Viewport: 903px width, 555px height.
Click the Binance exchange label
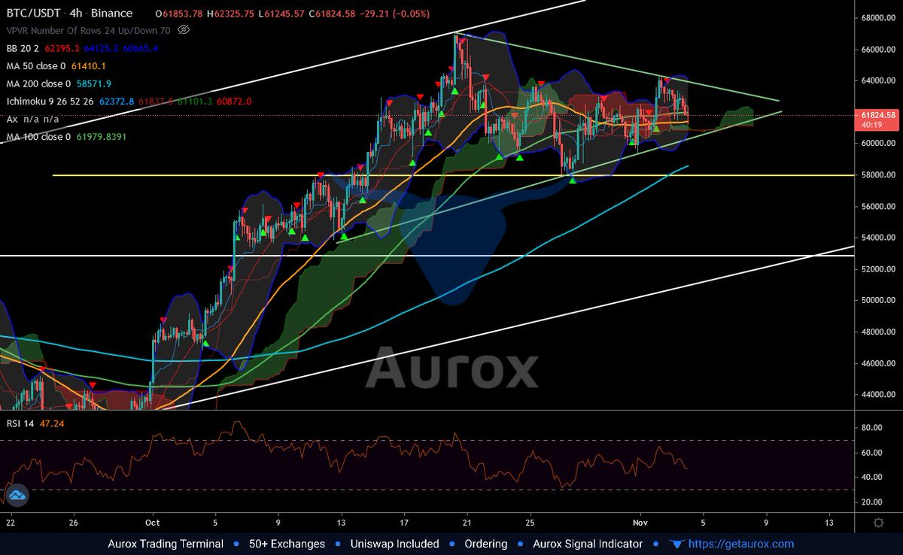point(112,13)
